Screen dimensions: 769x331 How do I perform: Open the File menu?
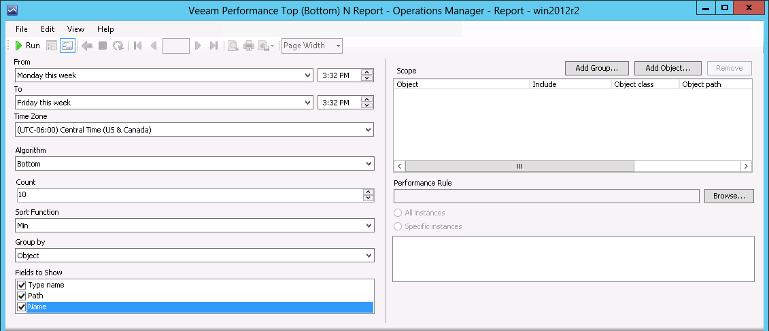tap(22, 29)
